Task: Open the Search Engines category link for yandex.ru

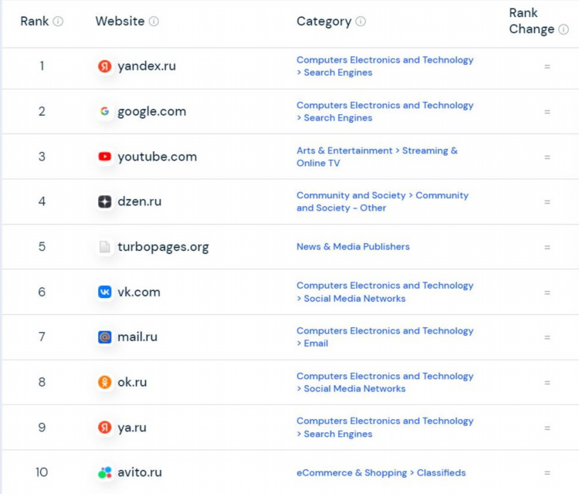Action: click(x=384, y=66)
